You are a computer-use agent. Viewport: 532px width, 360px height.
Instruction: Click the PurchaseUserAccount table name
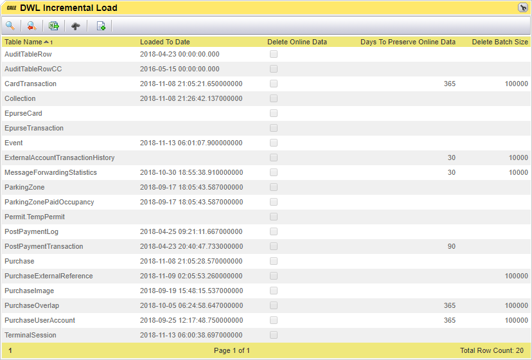pos(40,320)
